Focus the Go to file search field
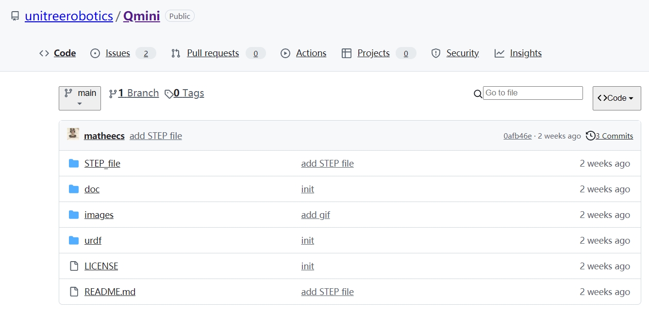Viewport: 649px width, 311px height. click(x=533, y=93)
